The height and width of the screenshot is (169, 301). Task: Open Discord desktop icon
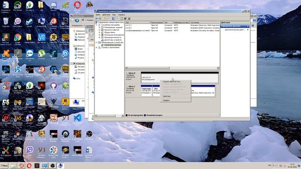pyautogui.click(x=53, y=6)
